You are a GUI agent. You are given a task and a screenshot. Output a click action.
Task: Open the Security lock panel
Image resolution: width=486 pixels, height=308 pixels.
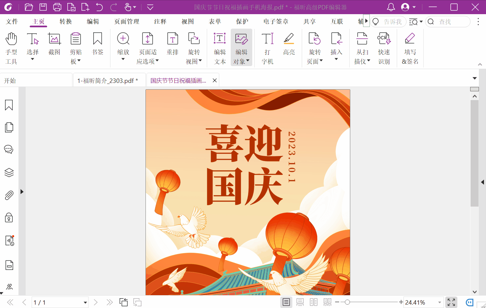point(9,218)
